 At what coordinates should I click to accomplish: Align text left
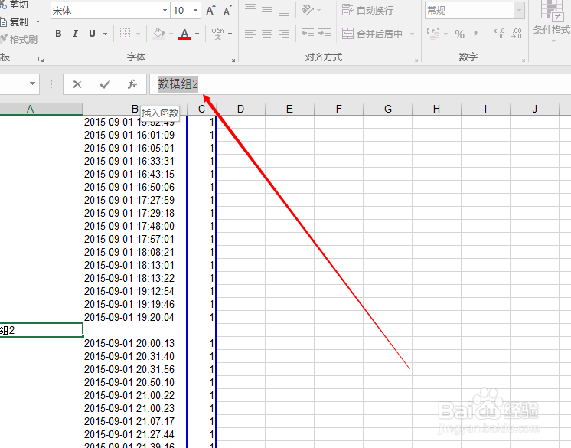coord(250,34)
